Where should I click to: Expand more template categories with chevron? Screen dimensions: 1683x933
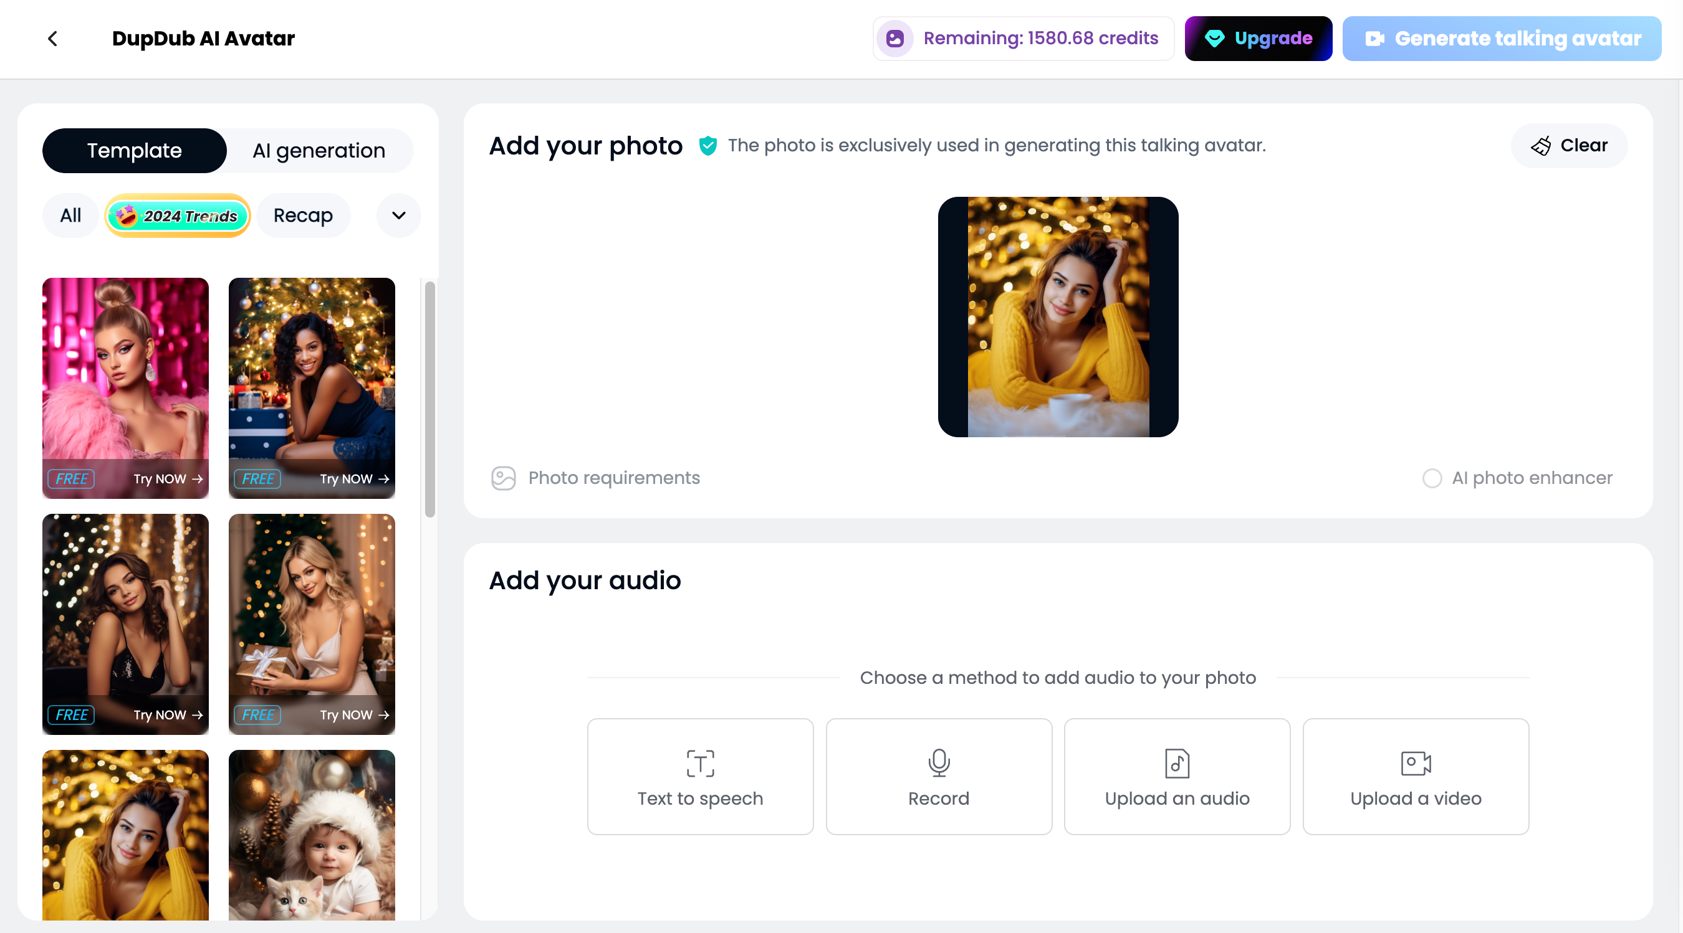tap(398, 215)
